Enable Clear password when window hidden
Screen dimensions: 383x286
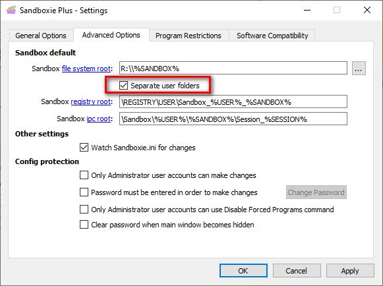coord(84,225)
